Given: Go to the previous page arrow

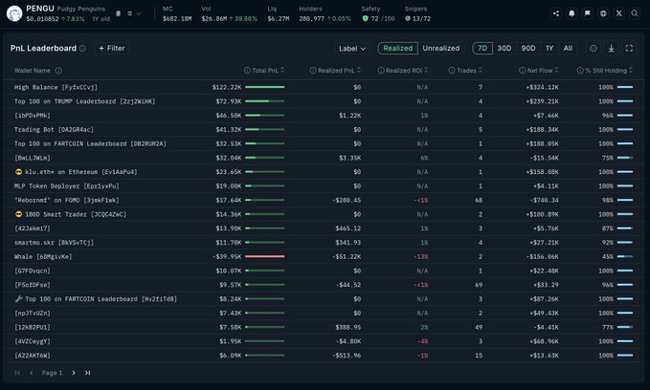Looking at the screenshot, I should click(31, 373).
